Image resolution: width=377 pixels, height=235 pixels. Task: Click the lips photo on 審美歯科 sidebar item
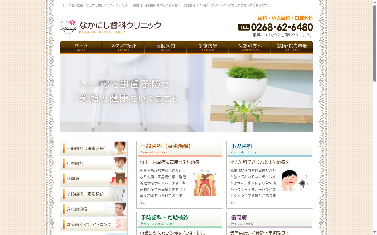pyautogui.click(x=120, y=224)
